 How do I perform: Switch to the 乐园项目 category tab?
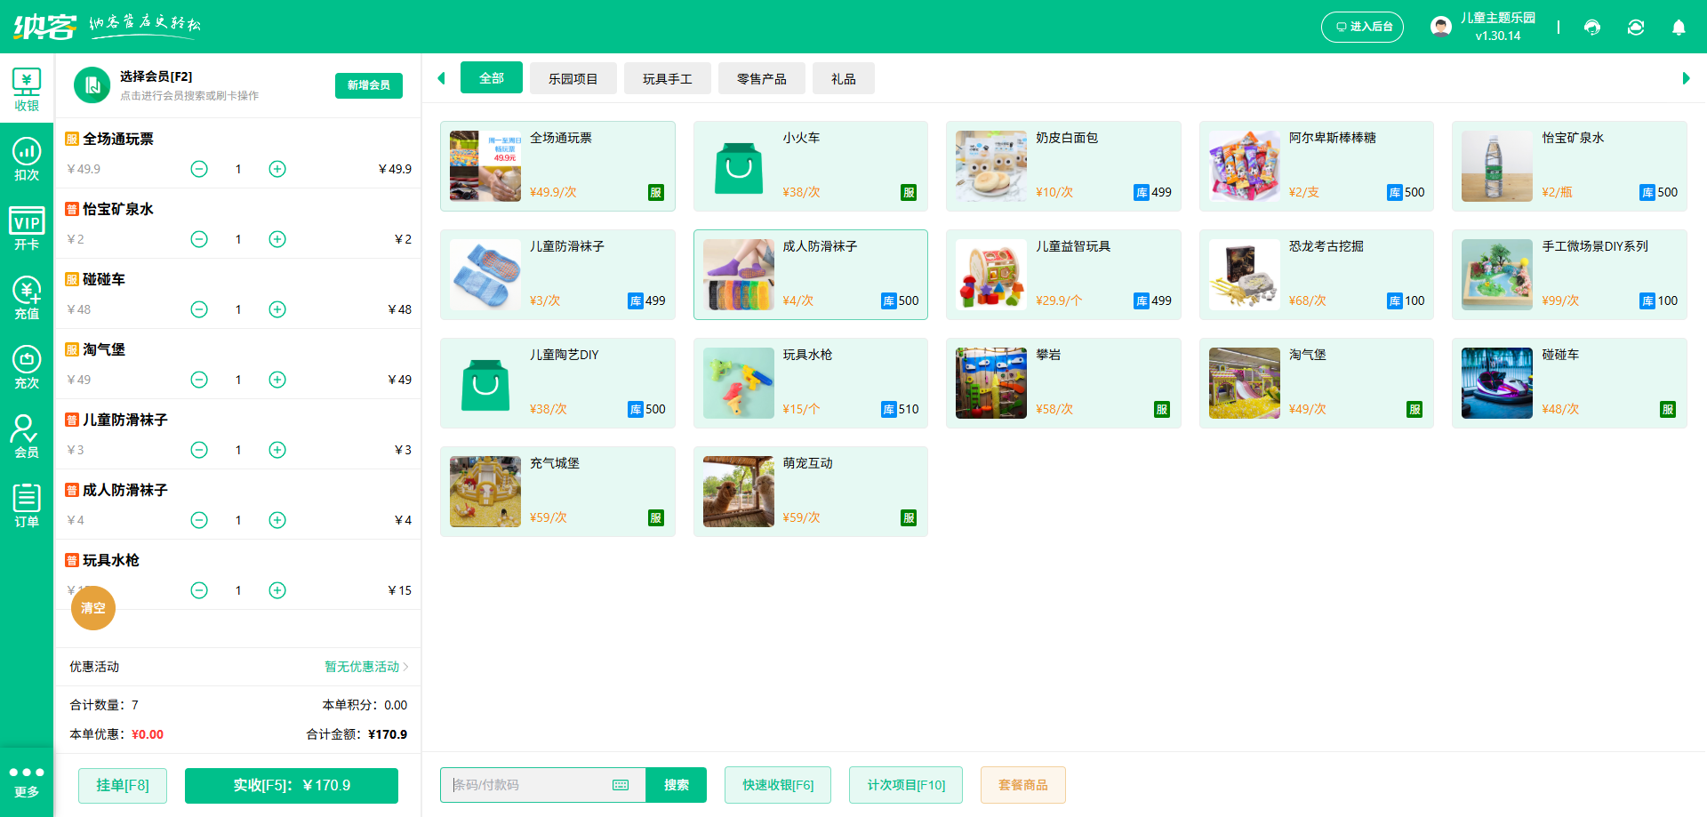click(573, 78)
